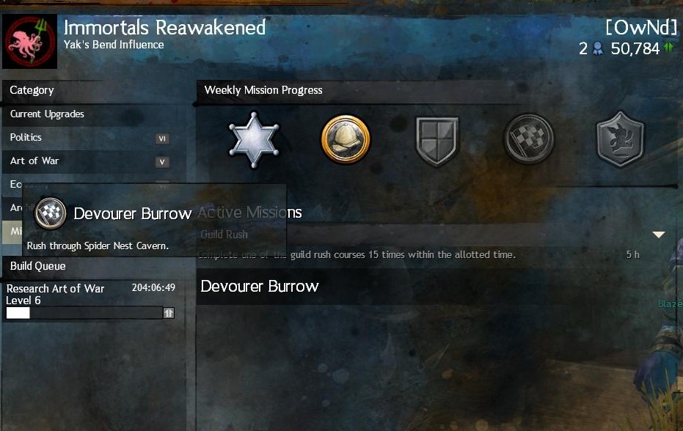The height and width of the screenshot is (431, 683).
Task: Click the checkered flag icon in Devourer Burrow tooltip
Action: point(51,213)
